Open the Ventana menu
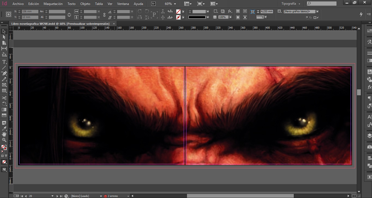Screen dimensions: 372x198 point(123,4)
